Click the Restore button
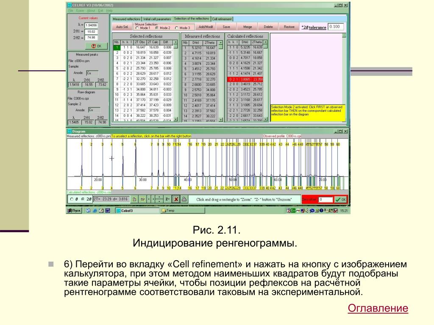This screenshot has height=325, width=434. click(x=289, y=27)
